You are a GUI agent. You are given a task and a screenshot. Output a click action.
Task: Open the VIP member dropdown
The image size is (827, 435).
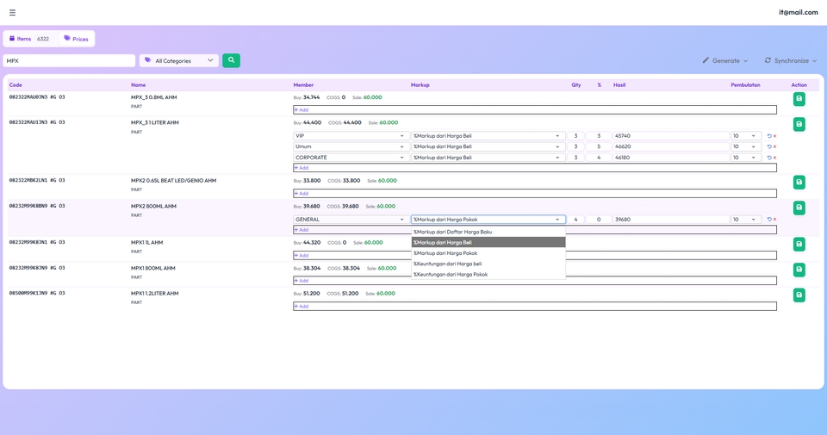(351, 136)
